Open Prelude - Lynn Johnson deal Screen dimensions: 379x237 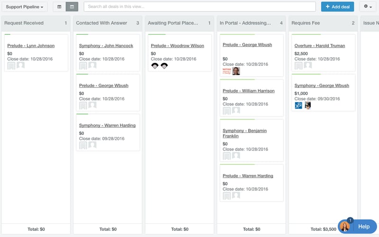tap(31, 46)
